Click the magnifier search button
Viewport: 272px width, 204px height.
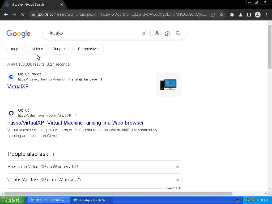[178, 33]
